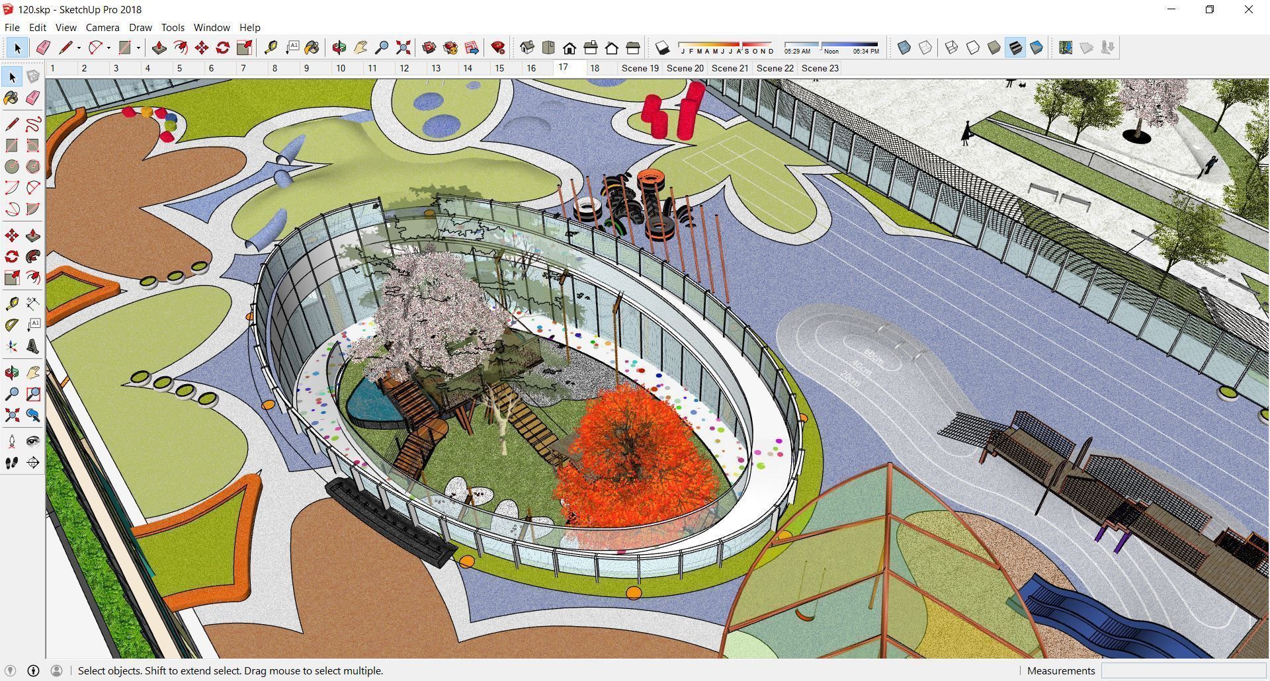Screen dimensions: 1270x681
Task: Toggle Back Edges face style
Action: (925, 48)
